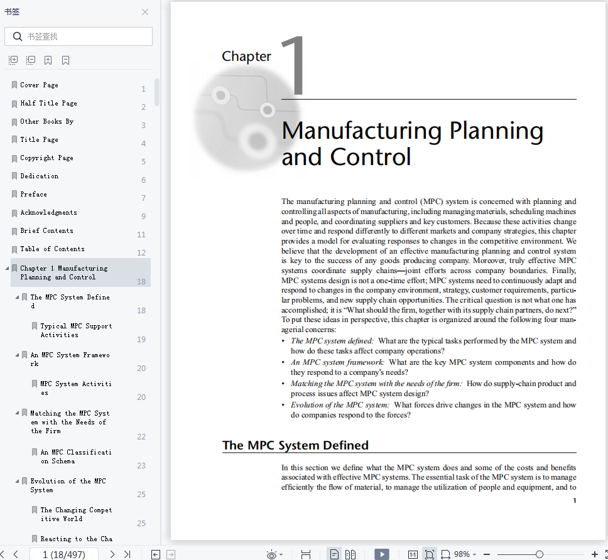Click the bookmark panel scrollbar thumb

tap(157, 92)
